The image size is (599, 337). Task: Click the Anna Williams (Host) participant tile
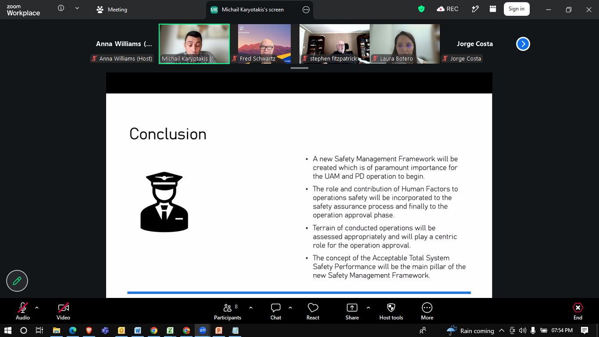124,44
